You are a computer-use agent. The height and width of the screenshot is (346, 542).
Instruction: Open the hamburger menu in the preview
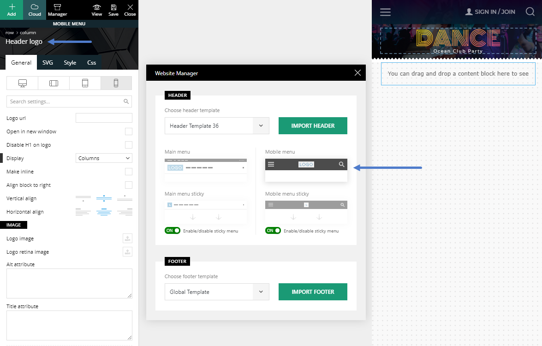point(386,12)
